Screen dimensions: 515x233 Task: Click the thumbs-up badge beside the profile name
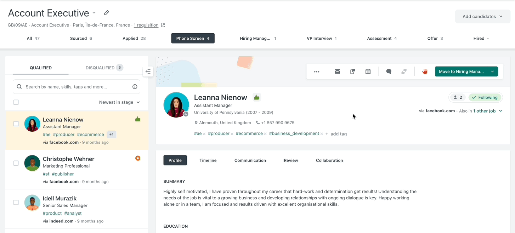(257, 97)
